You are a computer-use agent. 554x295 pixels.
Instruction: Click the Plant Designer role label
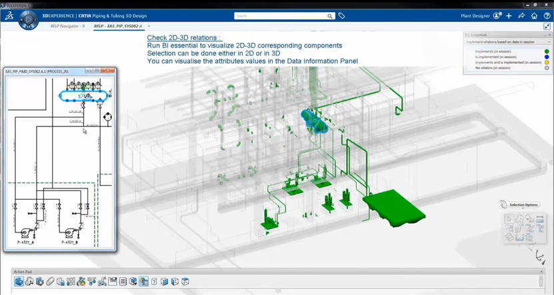tap(475, 16)
